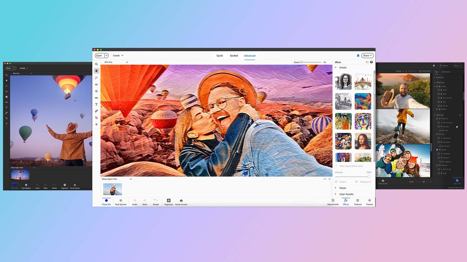Viewport: 467px width, 262px height.
Task: Switch to the Guided tab
Action: [234, 56]
